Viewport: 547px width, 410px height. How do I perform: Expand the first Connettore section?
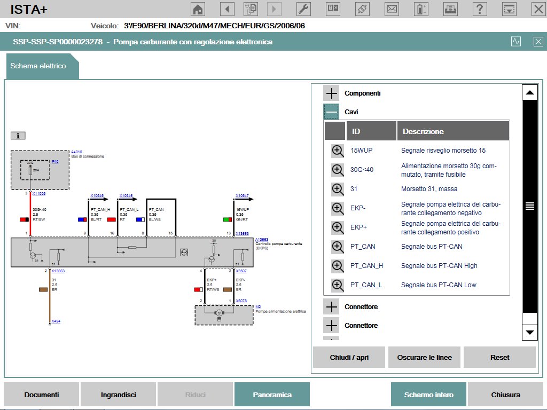(x=332, y=307)
